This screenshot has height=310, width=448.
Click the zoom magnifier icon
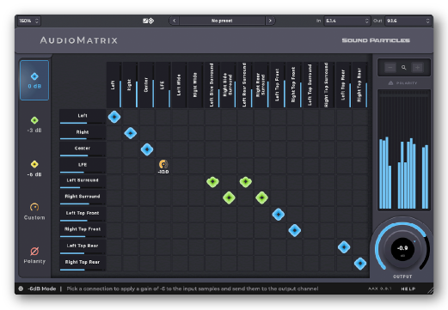(403, 68)
